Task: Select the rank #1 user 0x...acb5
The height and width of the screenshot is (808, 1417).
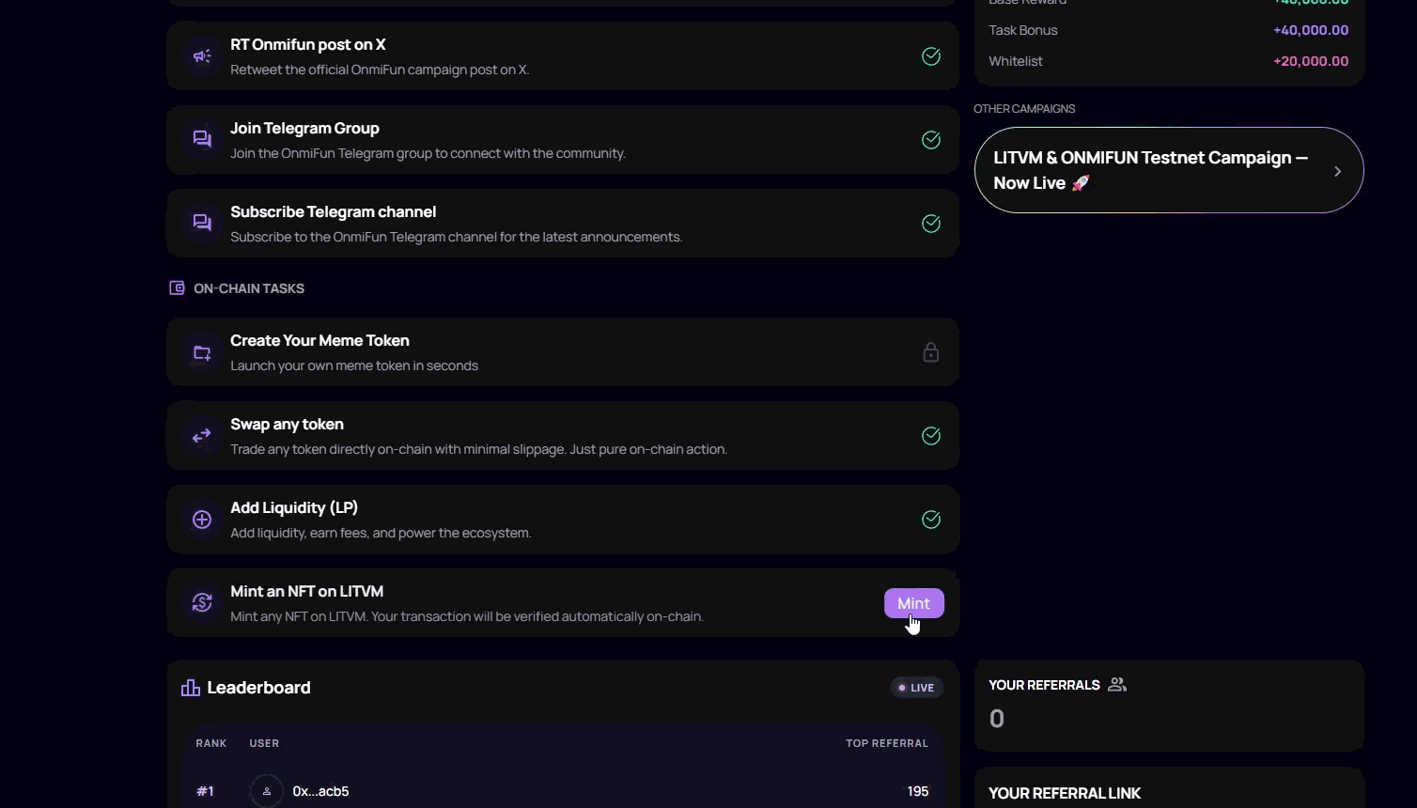Action: [320, 791]
